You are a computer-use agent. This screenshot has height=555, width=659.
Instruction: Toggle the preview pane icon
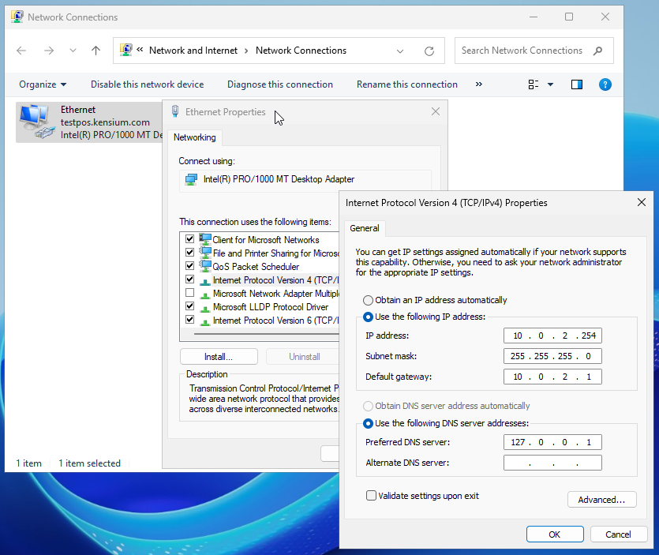click(577, 84)
